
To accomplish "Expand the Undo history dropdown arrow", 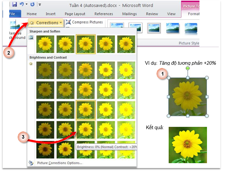I will pos(27,5).
